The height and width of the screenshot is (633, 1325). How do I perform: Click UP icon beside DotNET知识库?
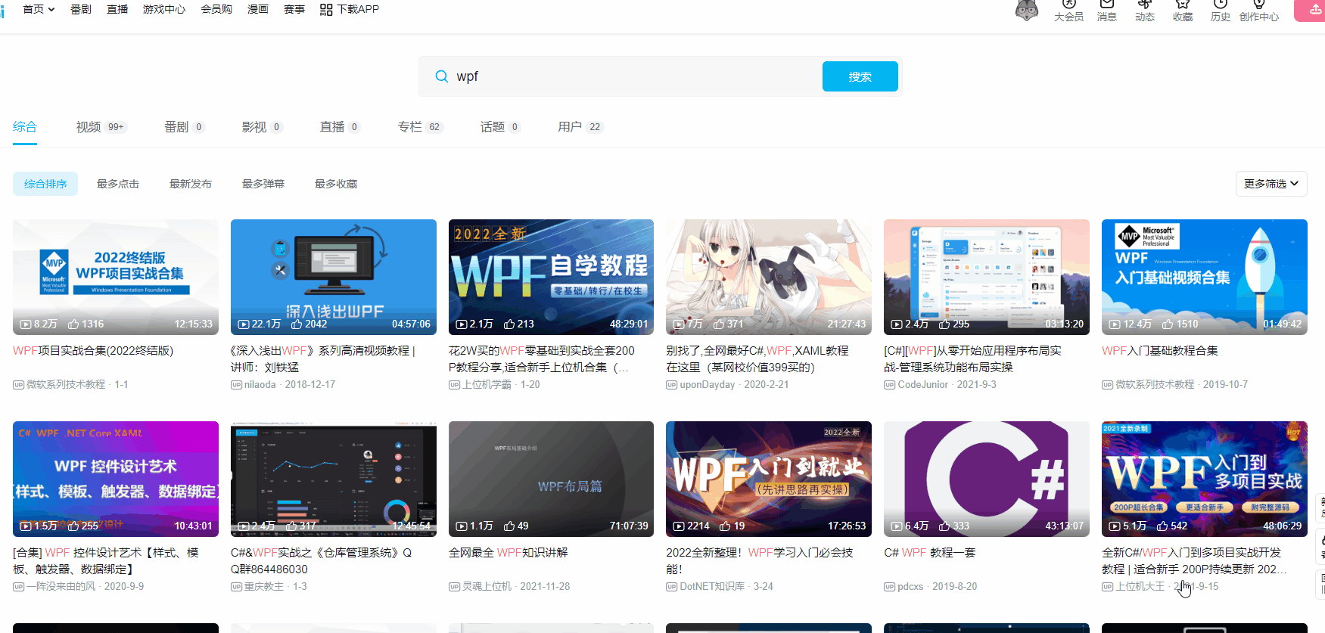pyautogui.click(x=671, y=587)
